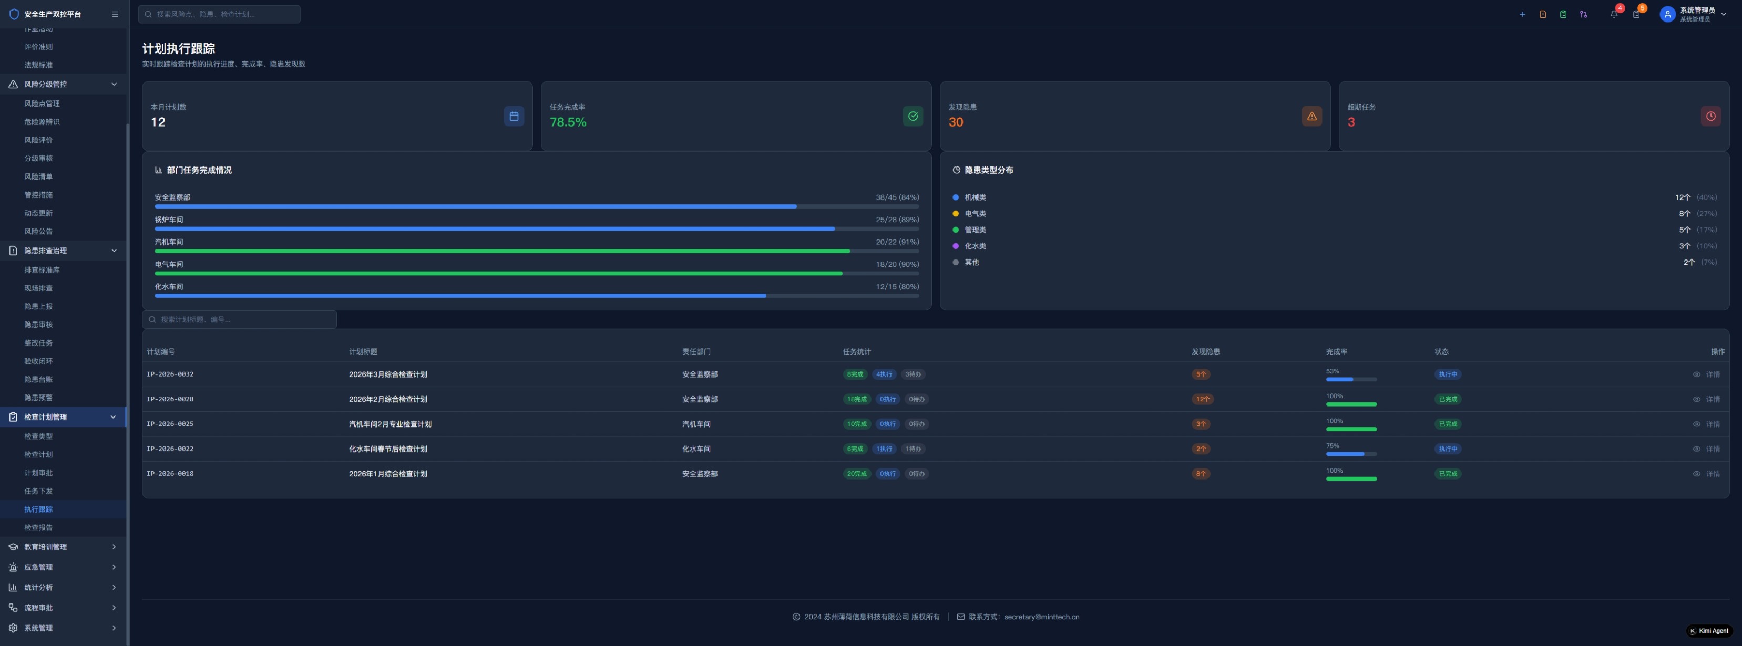
Task: Click eye icon for plan IP-2026-0018
Action: [x=1696, y=474]
